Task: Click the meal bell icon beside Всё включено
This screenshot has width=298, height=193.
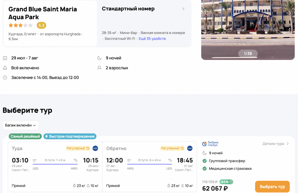Action: 5,68
